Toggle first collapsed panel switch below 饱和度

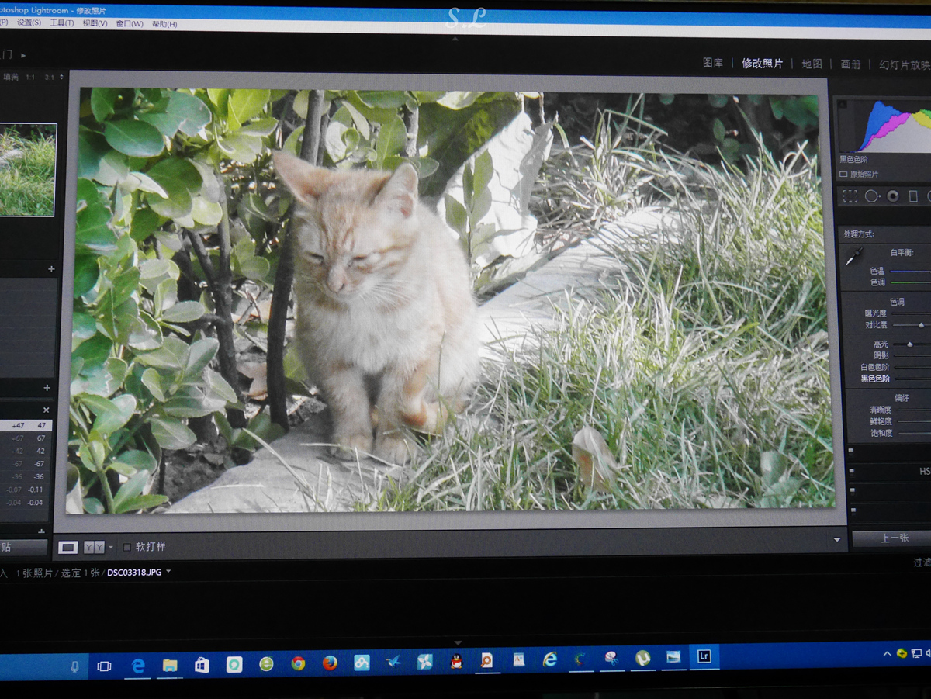click(x=851, y=450)
